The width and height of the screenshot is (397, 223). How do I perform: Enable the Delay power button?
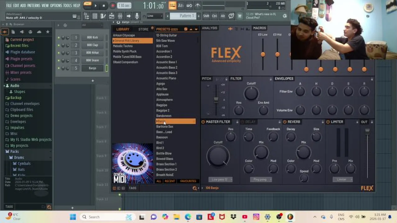point(243,122)
